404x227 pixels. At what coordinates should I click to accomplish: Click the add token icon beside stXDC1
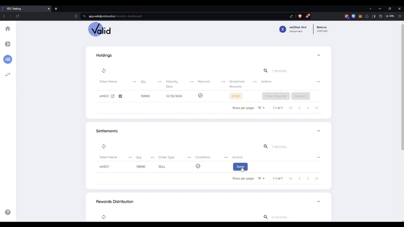120,96
